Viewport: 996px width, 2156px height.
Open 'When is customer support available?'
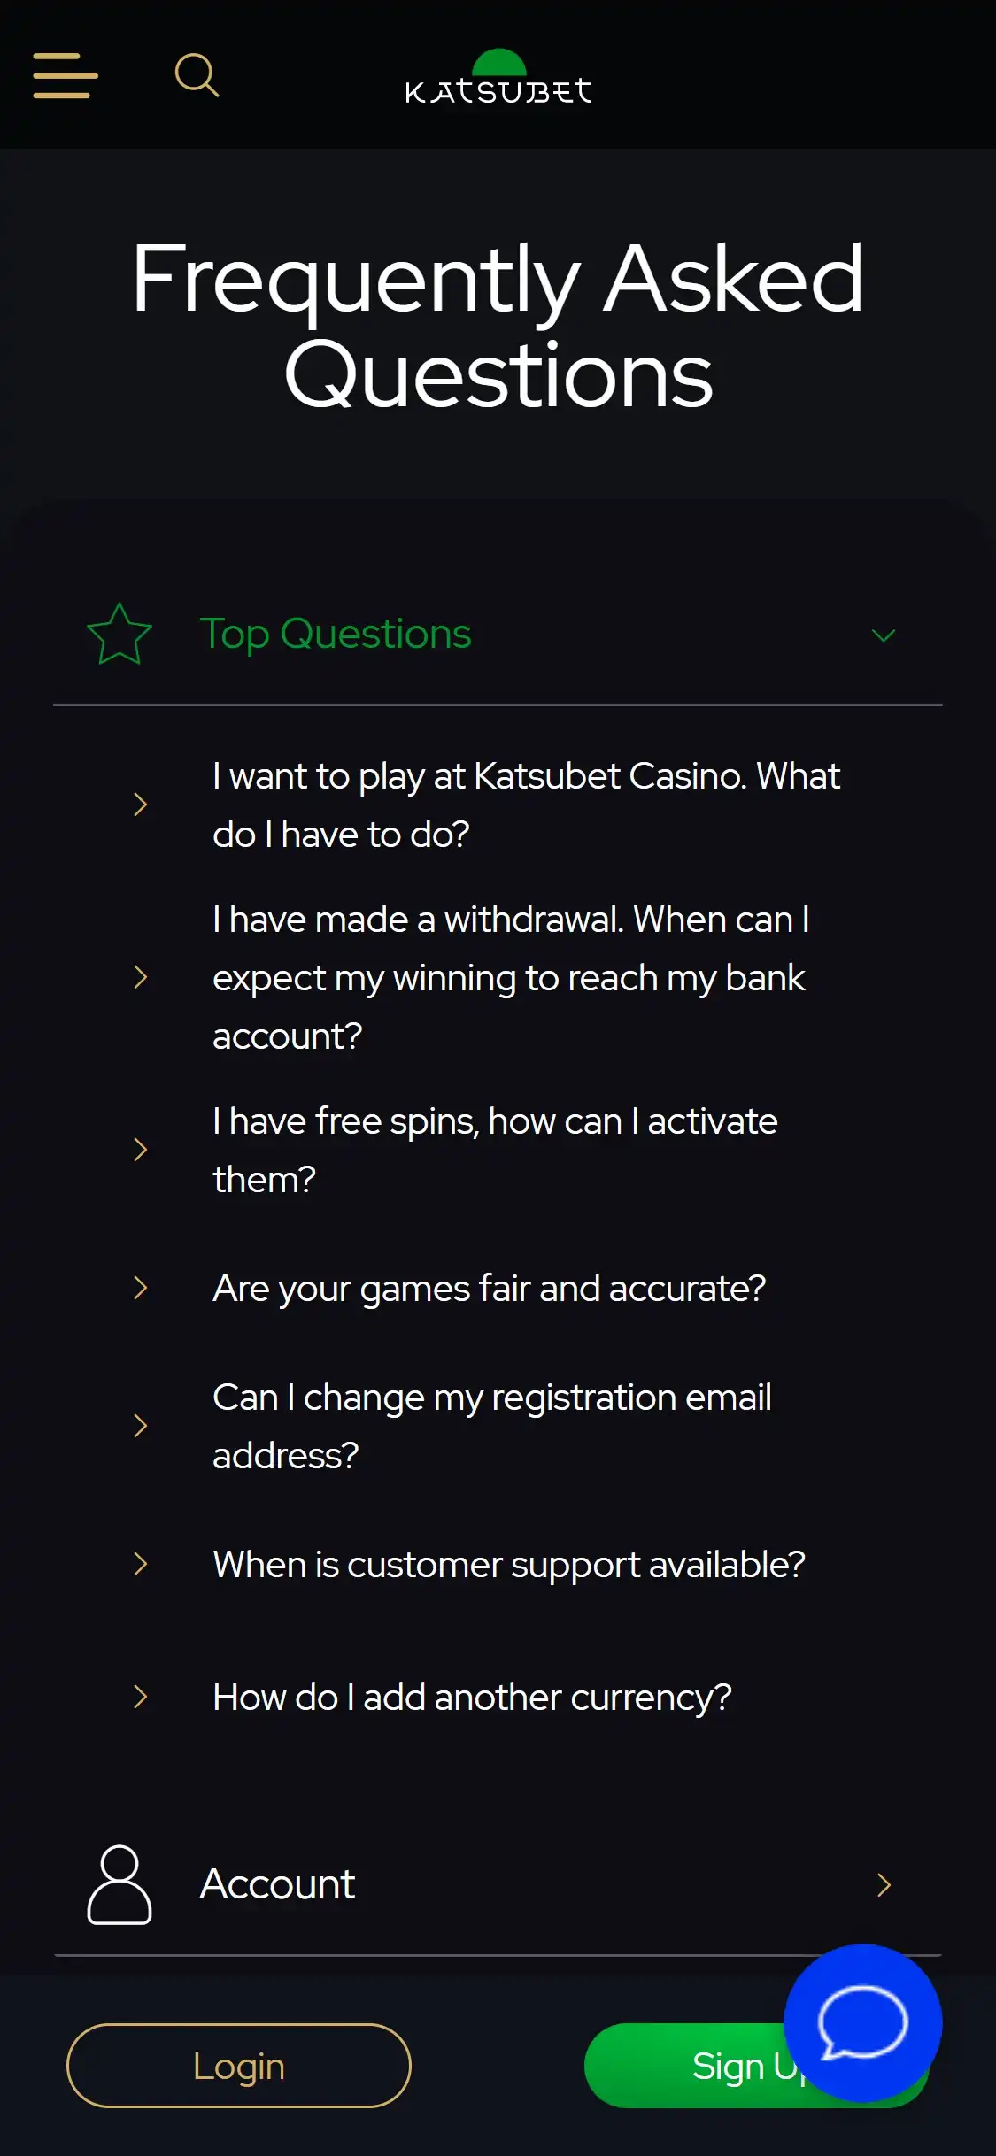click(509, 1565)
